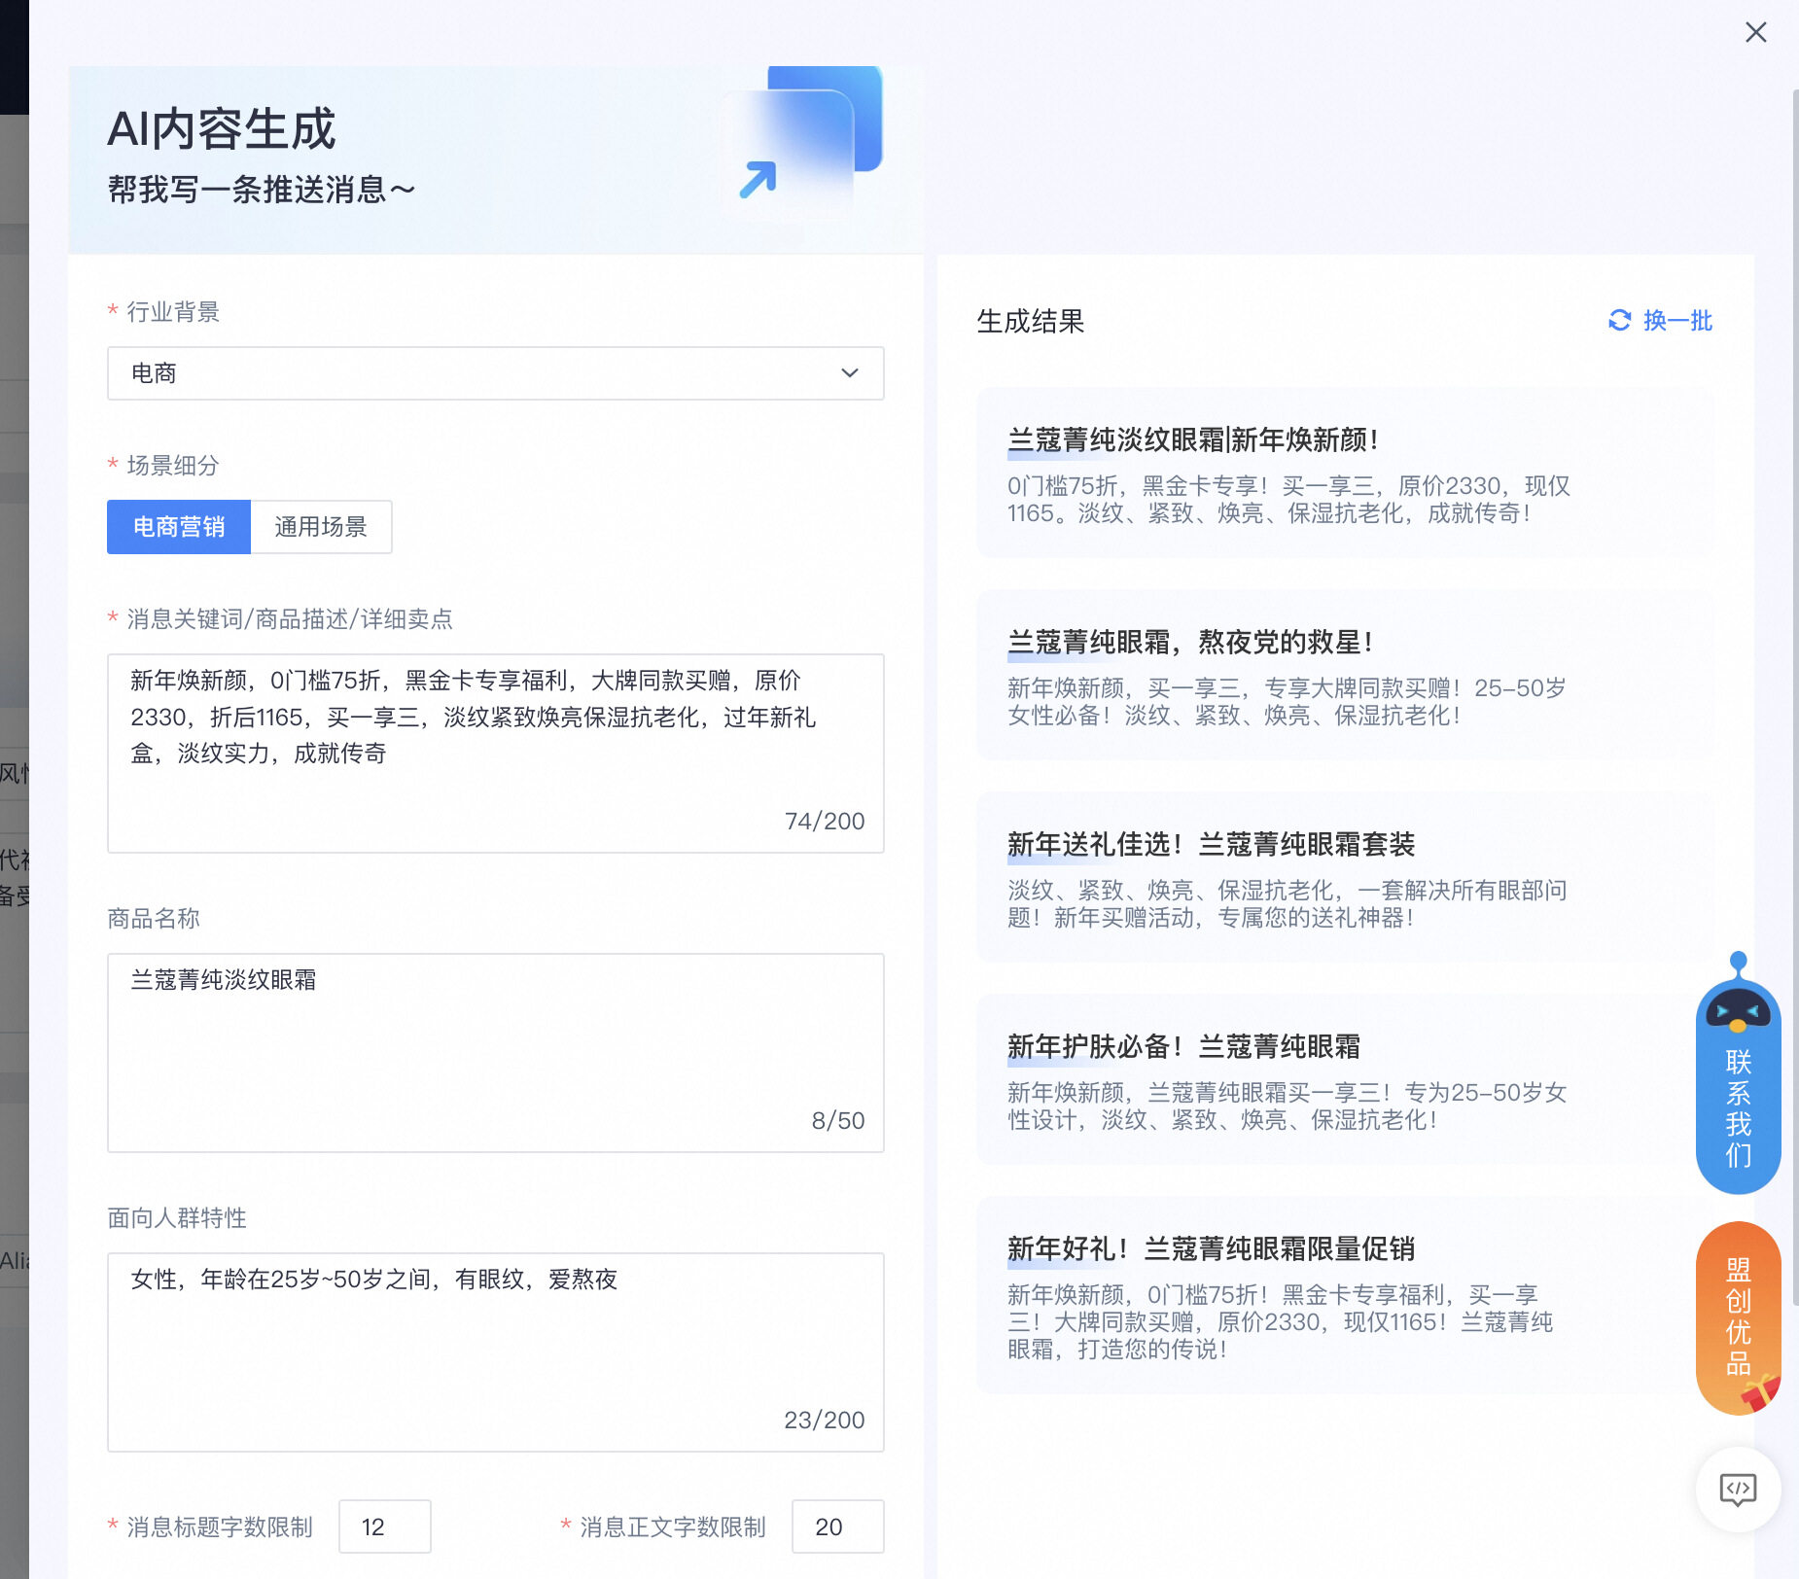The width and height of the screenshot is (1799, 1579).
Task: Click the 换一批 link text
Action: click(1677, 320)
